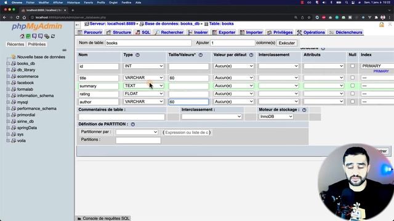This screenshot has width=394, height=221.
Task: Open InnoDB storage engine dropdown
Action: pyautogui.click(x=276, y=117)
